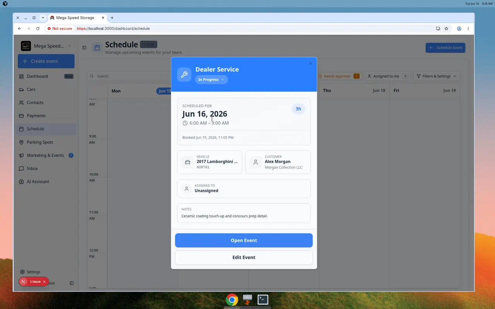Viewport: 495px width, 309px height.
Task: Click the Not secure warning chip
Action: pos(60,29)
